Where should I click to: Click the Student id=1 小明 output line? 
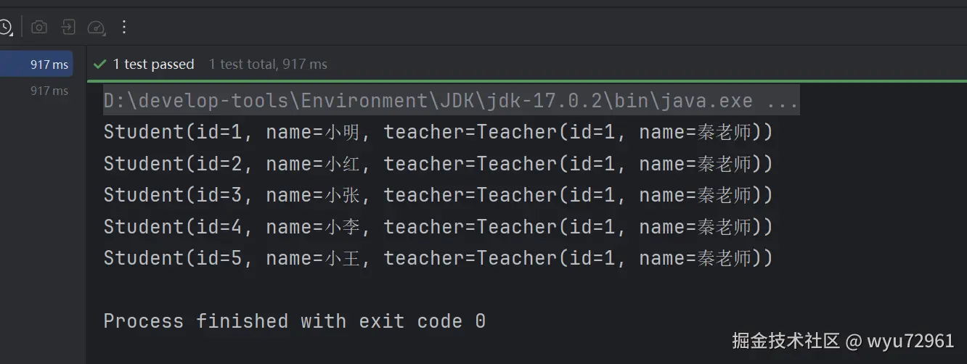pos(438,133)
